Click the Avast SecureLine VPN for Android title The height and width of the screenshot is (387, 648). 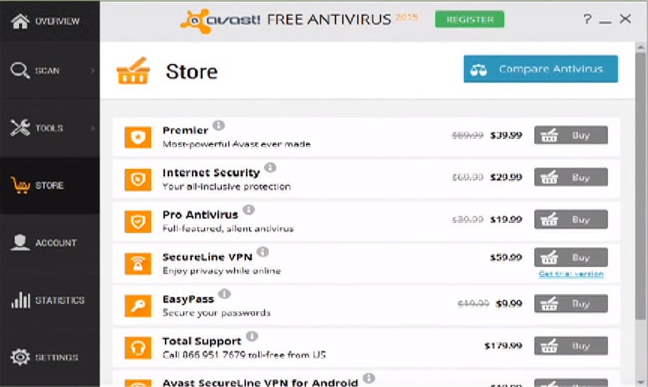260,383
